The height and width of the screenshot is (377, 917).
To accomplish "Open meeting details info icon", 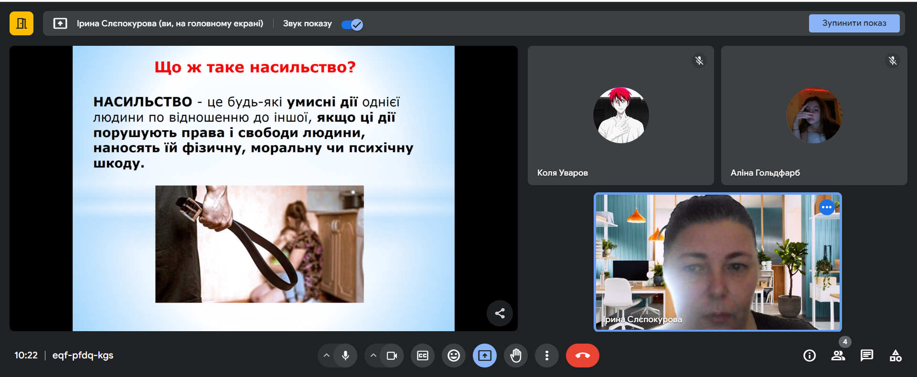I will [x=810, y=356].
